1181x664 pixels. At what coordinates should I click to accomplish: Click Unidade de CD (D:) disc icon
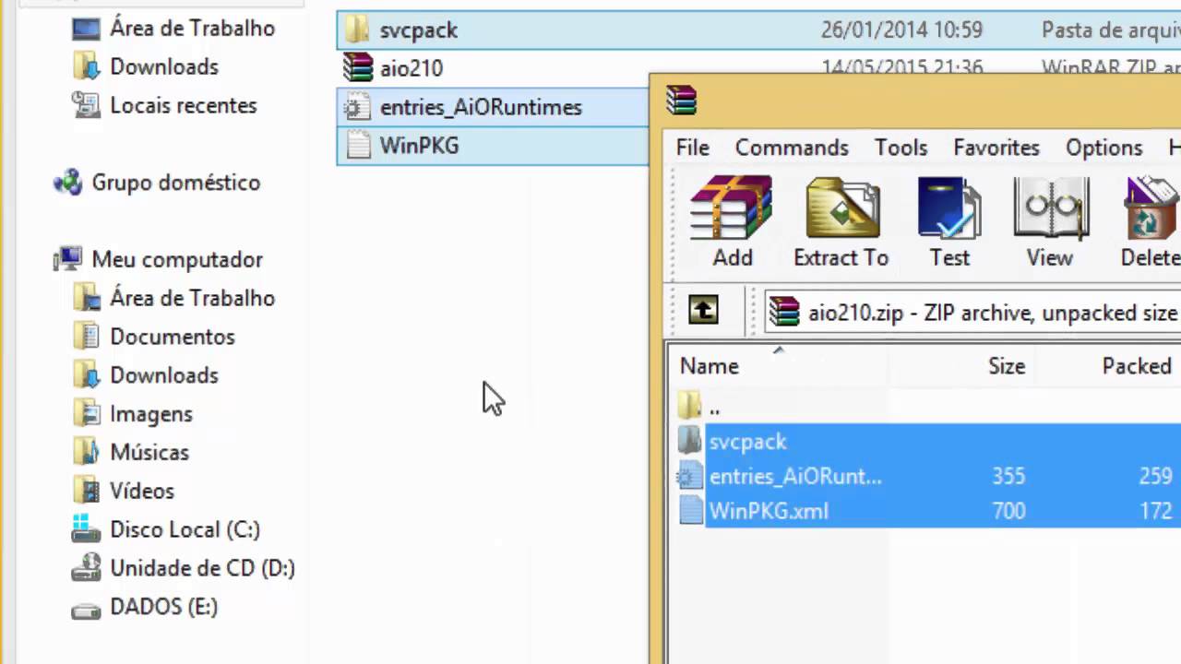[86, 569]
